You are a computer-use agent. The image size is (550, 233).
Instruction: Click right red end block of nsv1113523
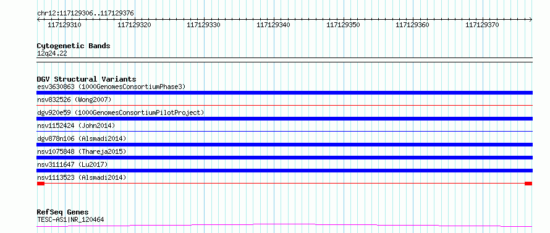(x=528, y=184)
